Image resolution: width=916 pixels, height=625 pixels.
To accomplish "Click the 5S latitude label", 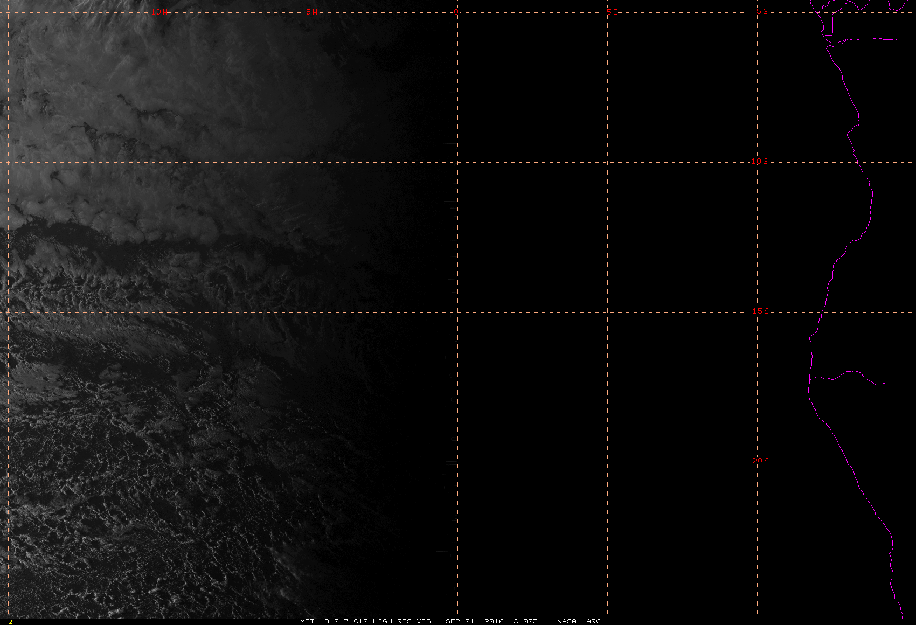I will [x=762, y=11].
